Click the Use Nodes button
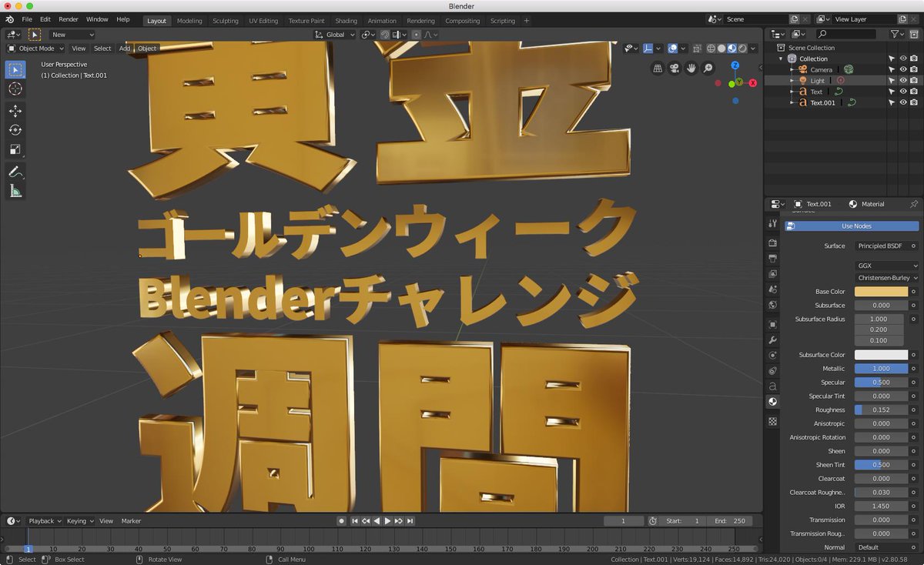 852,226
